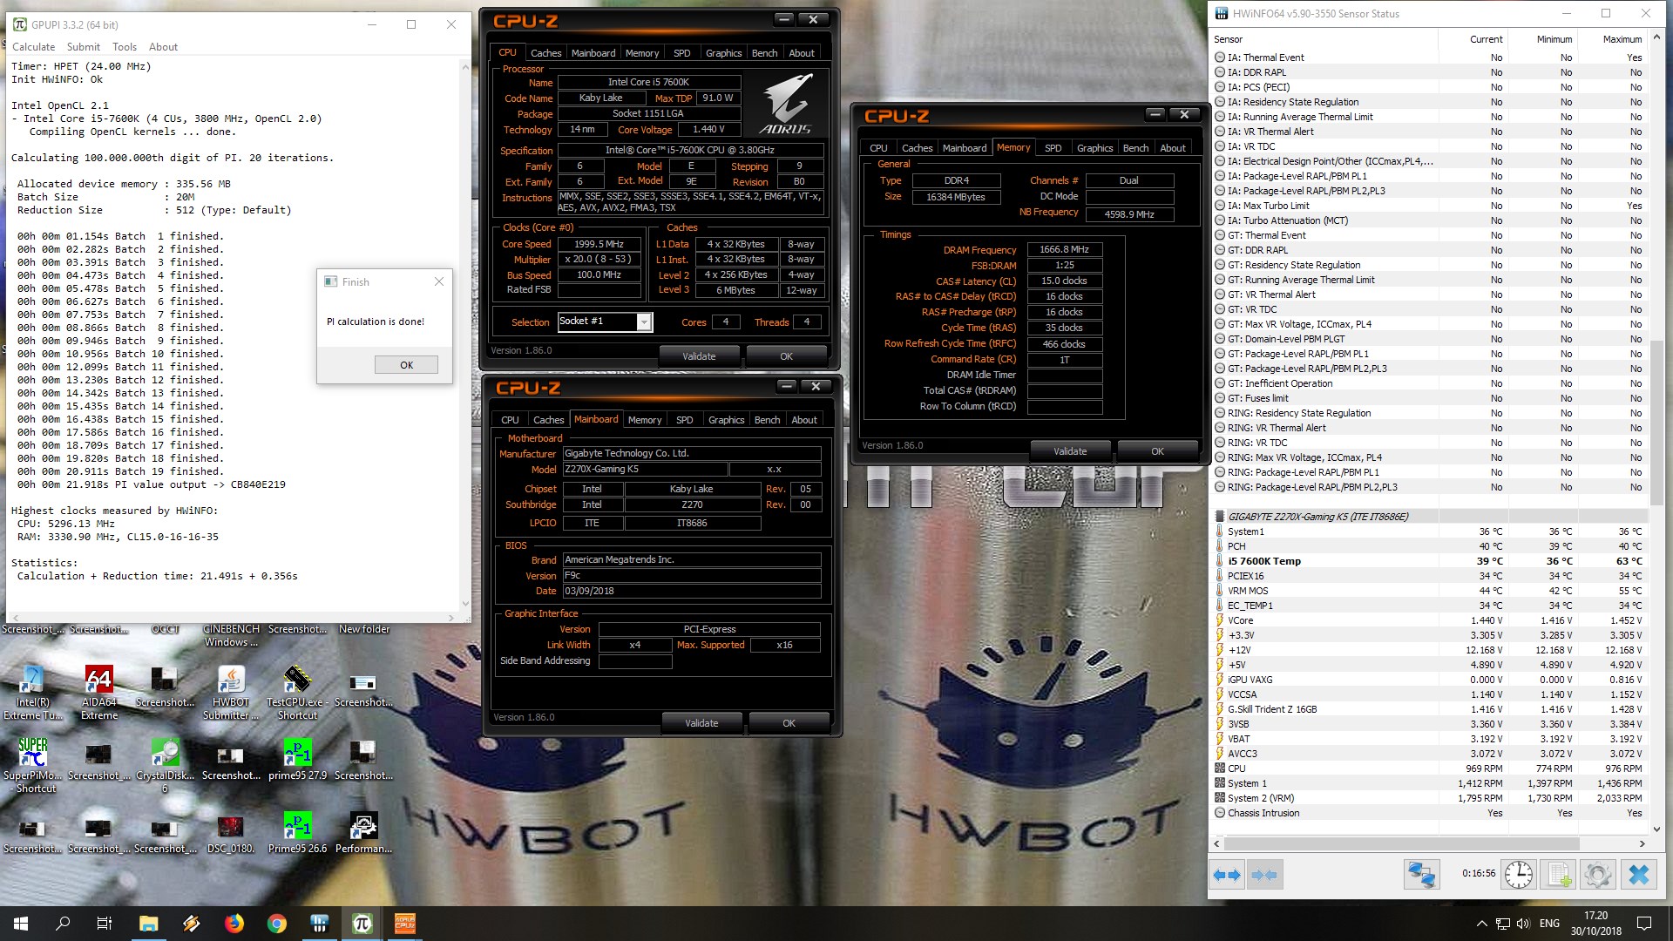Click Current column header in HWiNFO
This screenshot has width=1673, height=941.
point(1486,39)
